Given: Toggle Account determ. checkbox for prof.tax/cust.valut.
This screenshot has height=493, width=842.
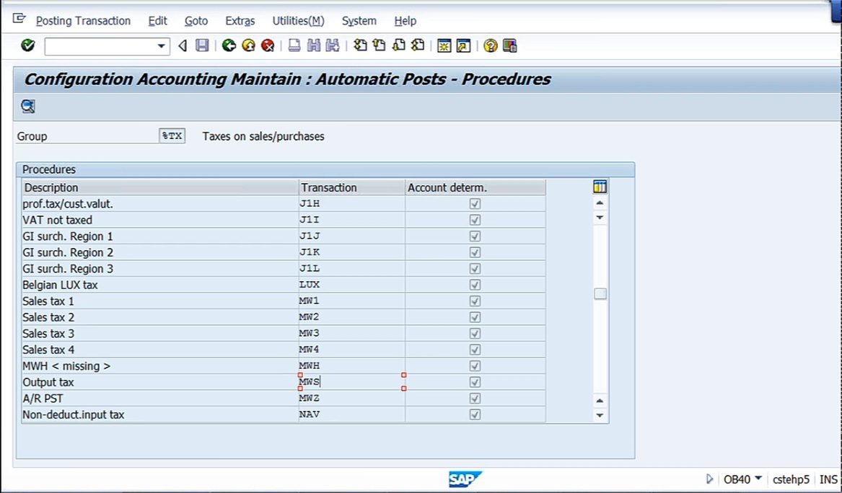Looking at the screenshot, I should click(x=475, y=204).
